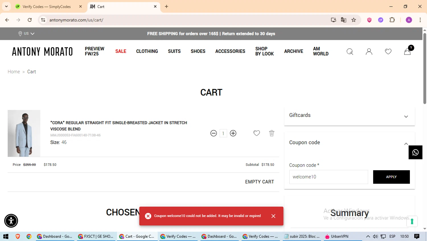
Task: Open the SHOES menu
Action: (x=198, y=51)
